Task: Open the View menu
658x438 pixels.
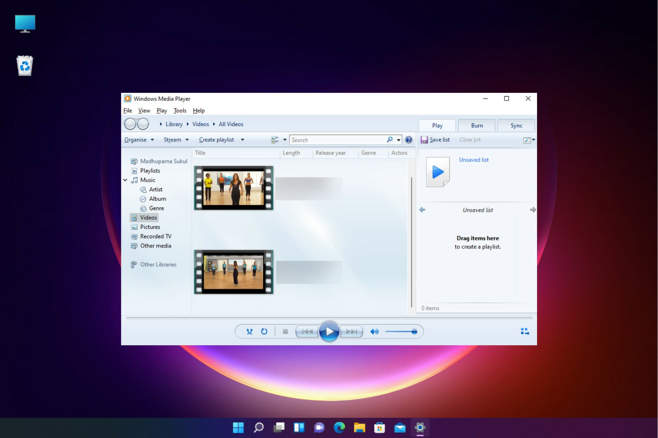Action: (x=144, y=111)
